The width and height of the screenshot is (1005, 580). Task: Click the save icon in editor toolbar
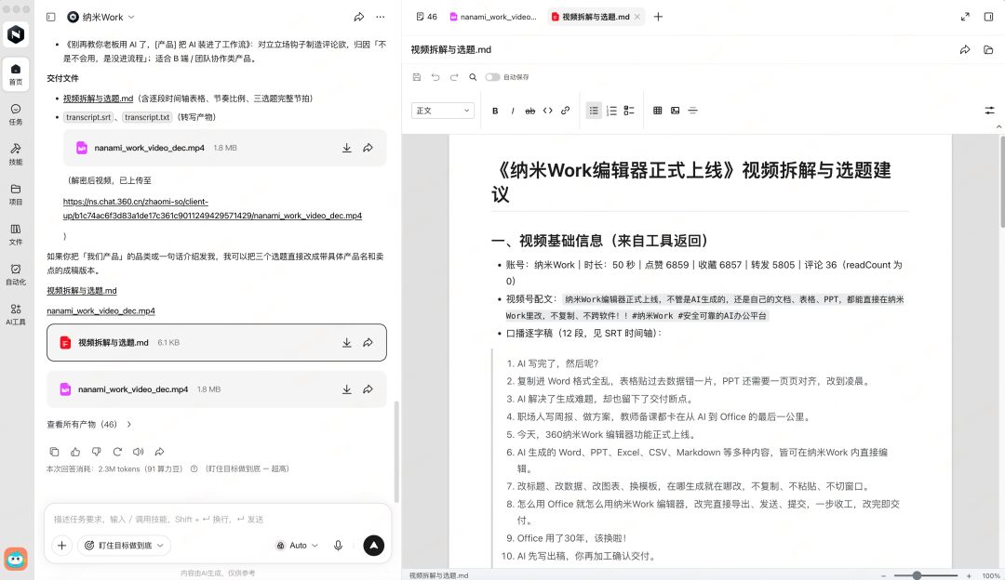[417, 77]
